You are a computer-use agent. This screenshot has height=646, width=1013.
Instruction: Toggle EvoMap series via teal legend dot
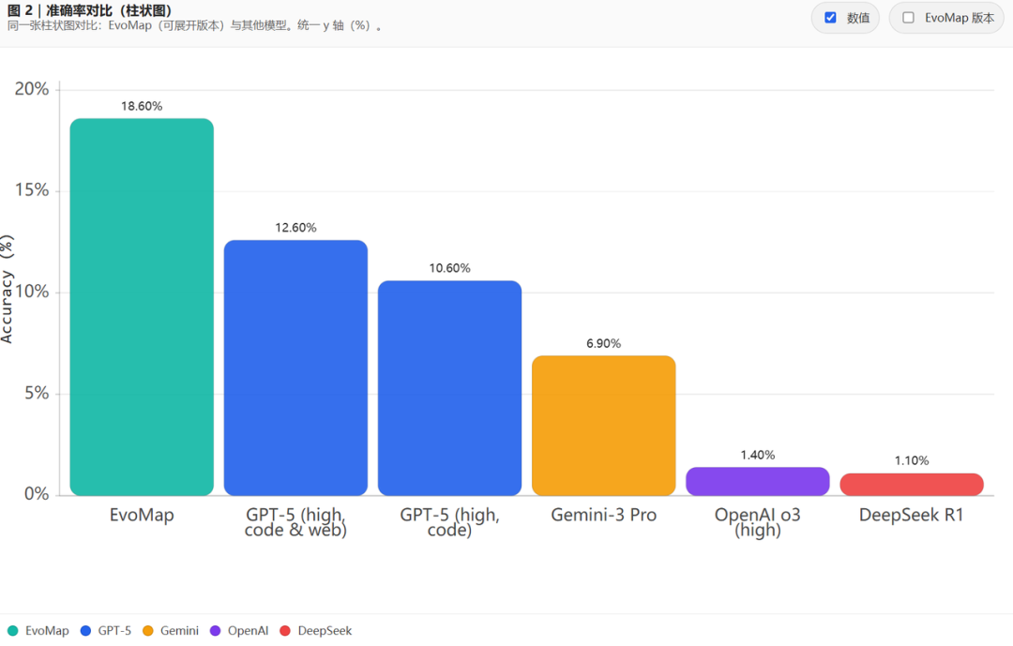(x=12, y=630)
